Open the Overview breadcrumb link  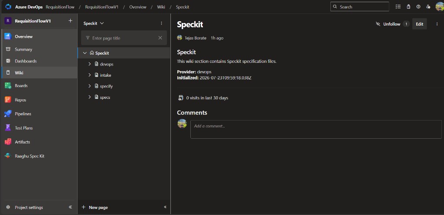(138, 7)
